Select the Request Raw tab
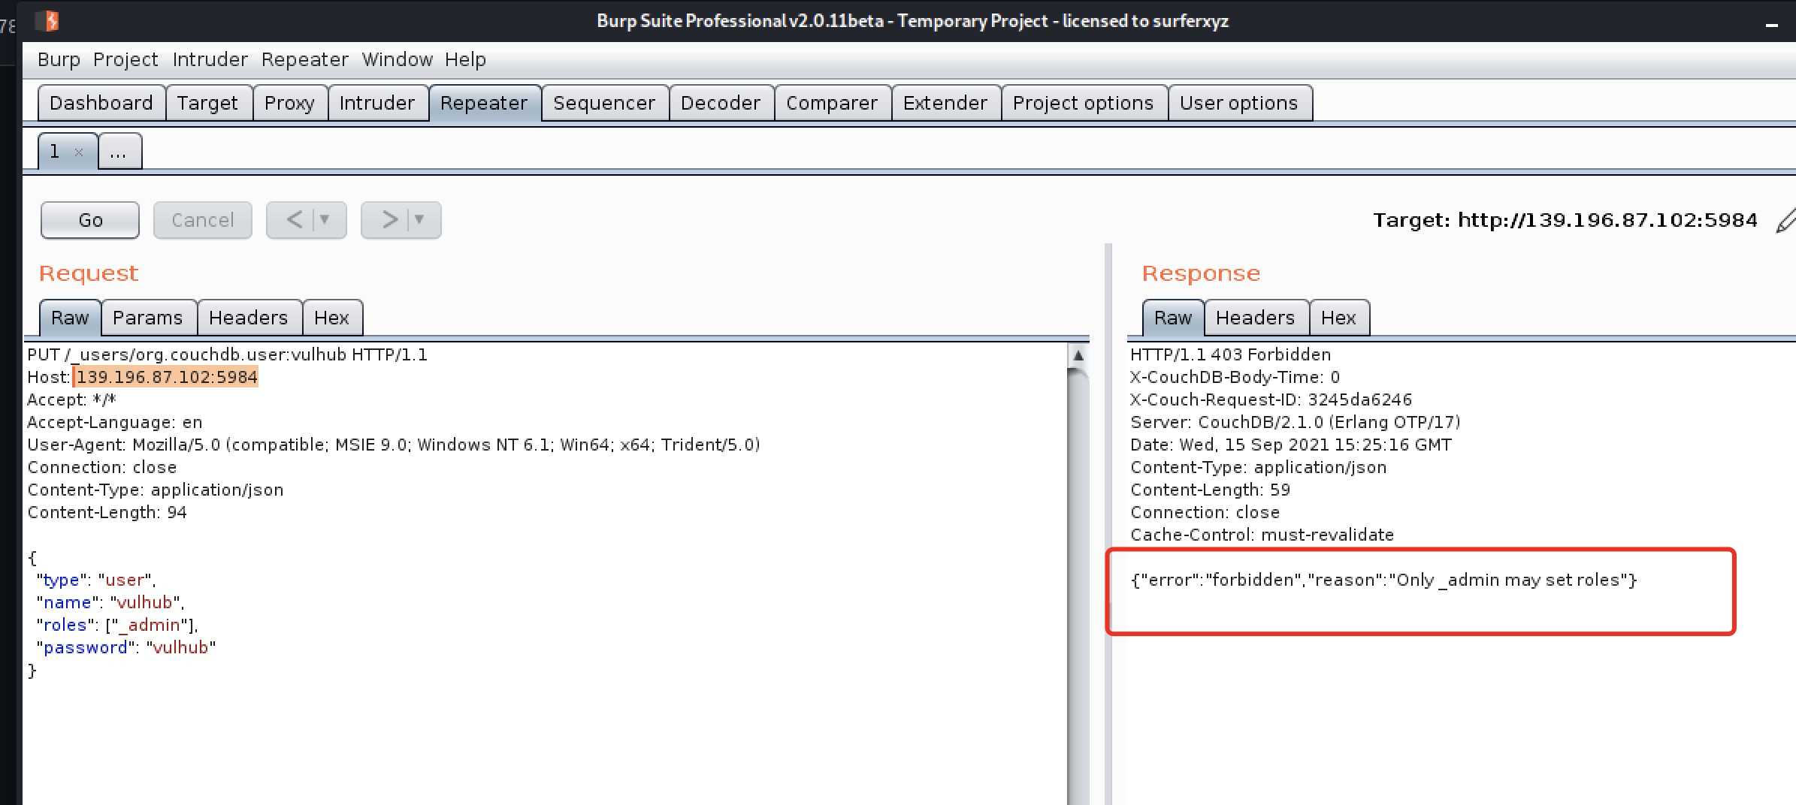Image resolution: width=1796 pixels, height=805 pixels. click(70, 318)
